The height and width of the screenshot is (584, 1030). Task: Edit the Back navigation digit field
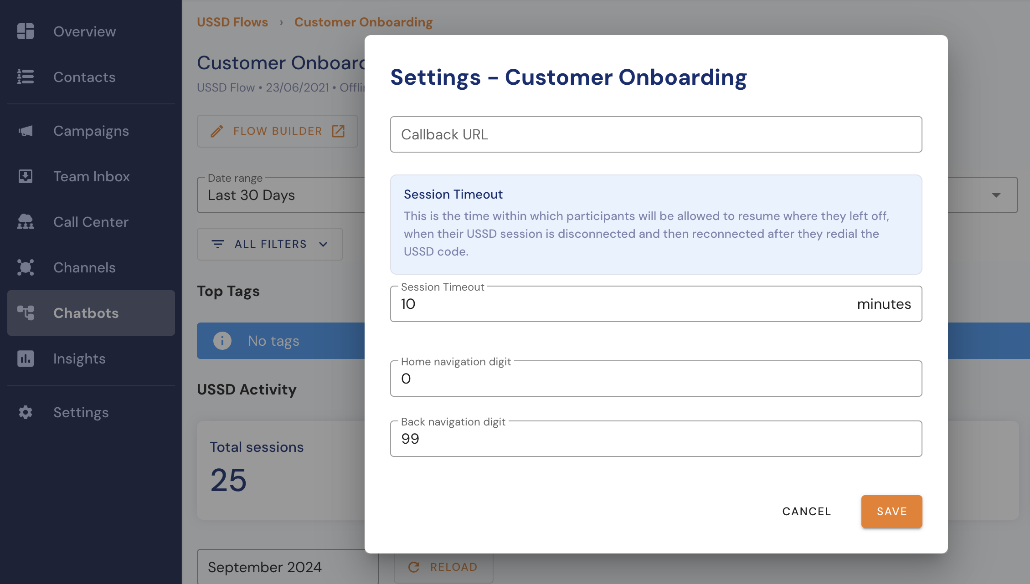pyautogui.click(x=656, y=439)
